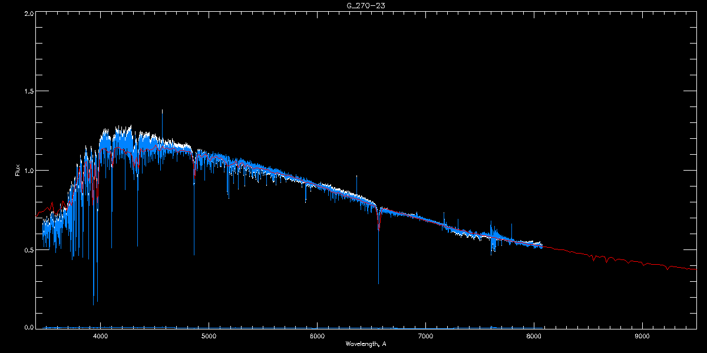The height and width of the screenshot is (353, 707).
Task: Select the Flux axis label
Action: [x=18, y=170]
